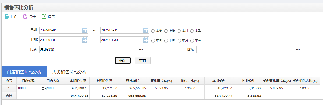Open the 区域 selector ellipsis button
Screen dimensions: 323x105
(298, 49)
